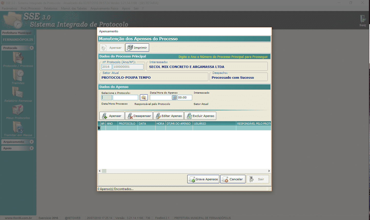
Task: Click Editar Apenso button
Action: click(x=168, y=116)
